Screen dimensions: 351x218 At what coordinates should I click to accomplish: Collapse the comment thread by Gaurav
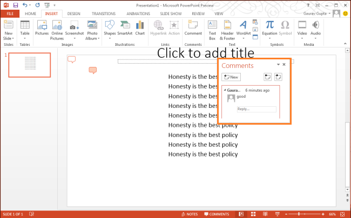click(x=225, y=90)
